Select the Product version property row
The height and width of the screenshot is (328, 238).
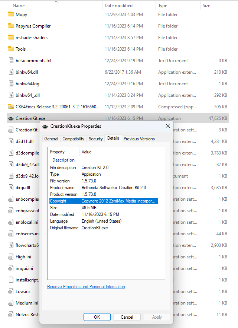(104, 194)
